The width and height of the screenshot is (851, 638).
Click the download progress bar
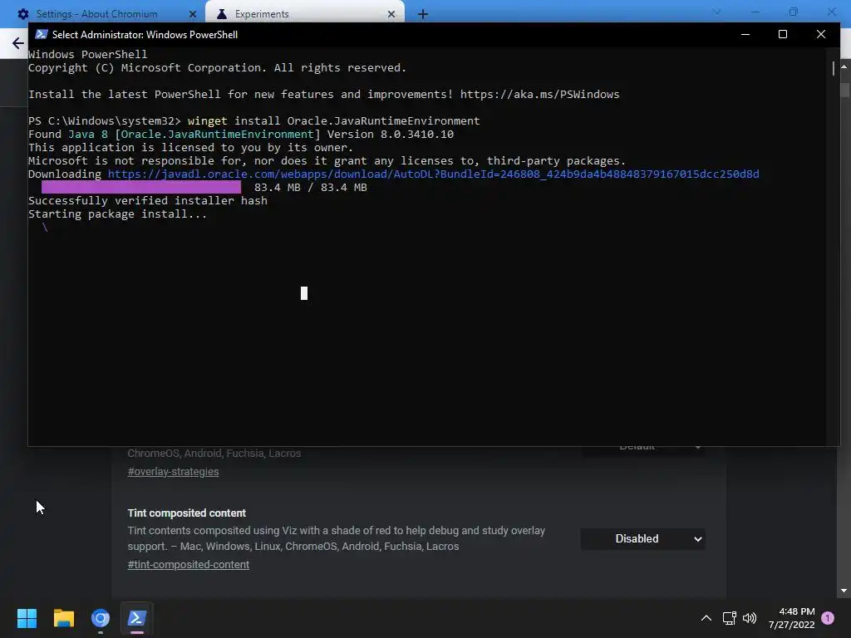tap(141, 187)
